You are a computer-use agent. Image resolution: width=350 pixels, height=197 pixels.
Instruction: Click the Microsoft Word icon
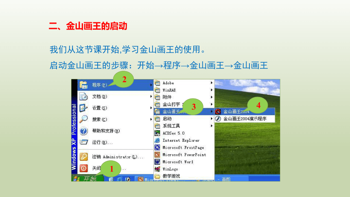pyautogui.click(x=157, y=162)
